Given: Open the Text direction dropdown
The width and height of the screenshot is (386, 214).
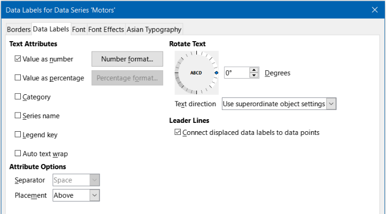Looking at the screenshot, I should (279, 104).
